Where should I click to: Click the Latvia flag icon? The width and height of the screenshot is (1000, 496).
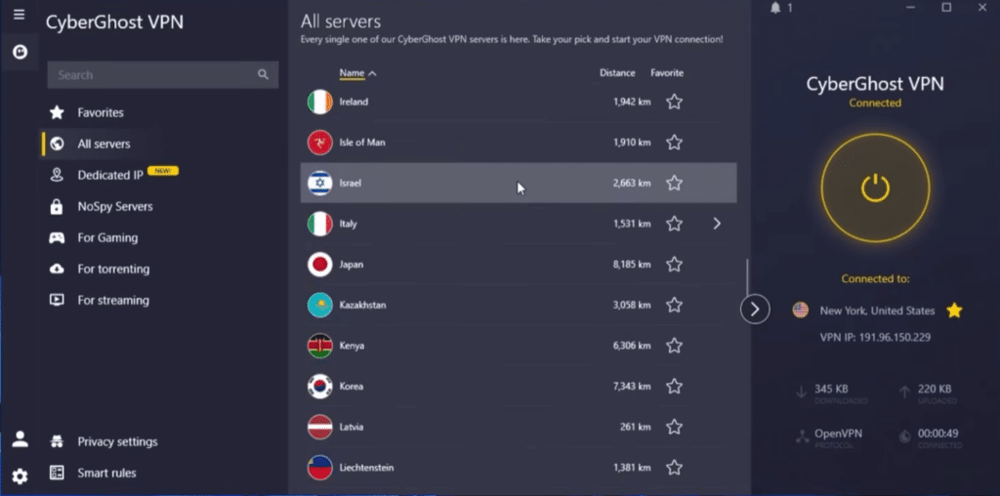pos(319,427)
